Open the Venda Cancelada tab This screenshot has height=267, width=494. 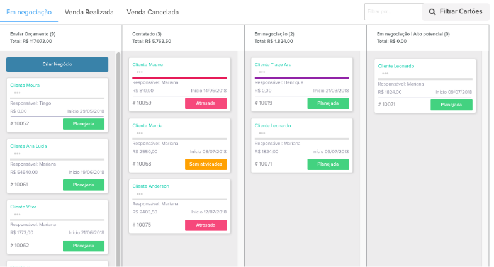(x=152, y=12)
